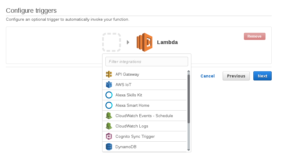Click the Cognito Sync Trigger icon
295x160 pixels.
[x=109, y=136]
